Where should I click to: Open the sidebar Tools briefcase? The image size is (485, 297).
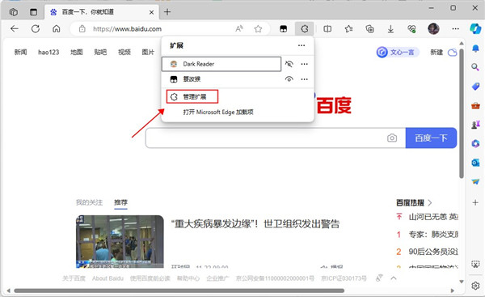(x=475, y=106)
